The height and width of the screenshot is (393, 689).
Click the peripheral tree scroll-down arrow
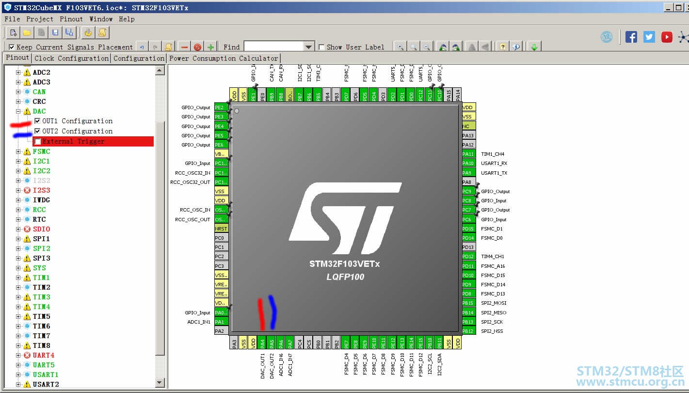point(160,383)
